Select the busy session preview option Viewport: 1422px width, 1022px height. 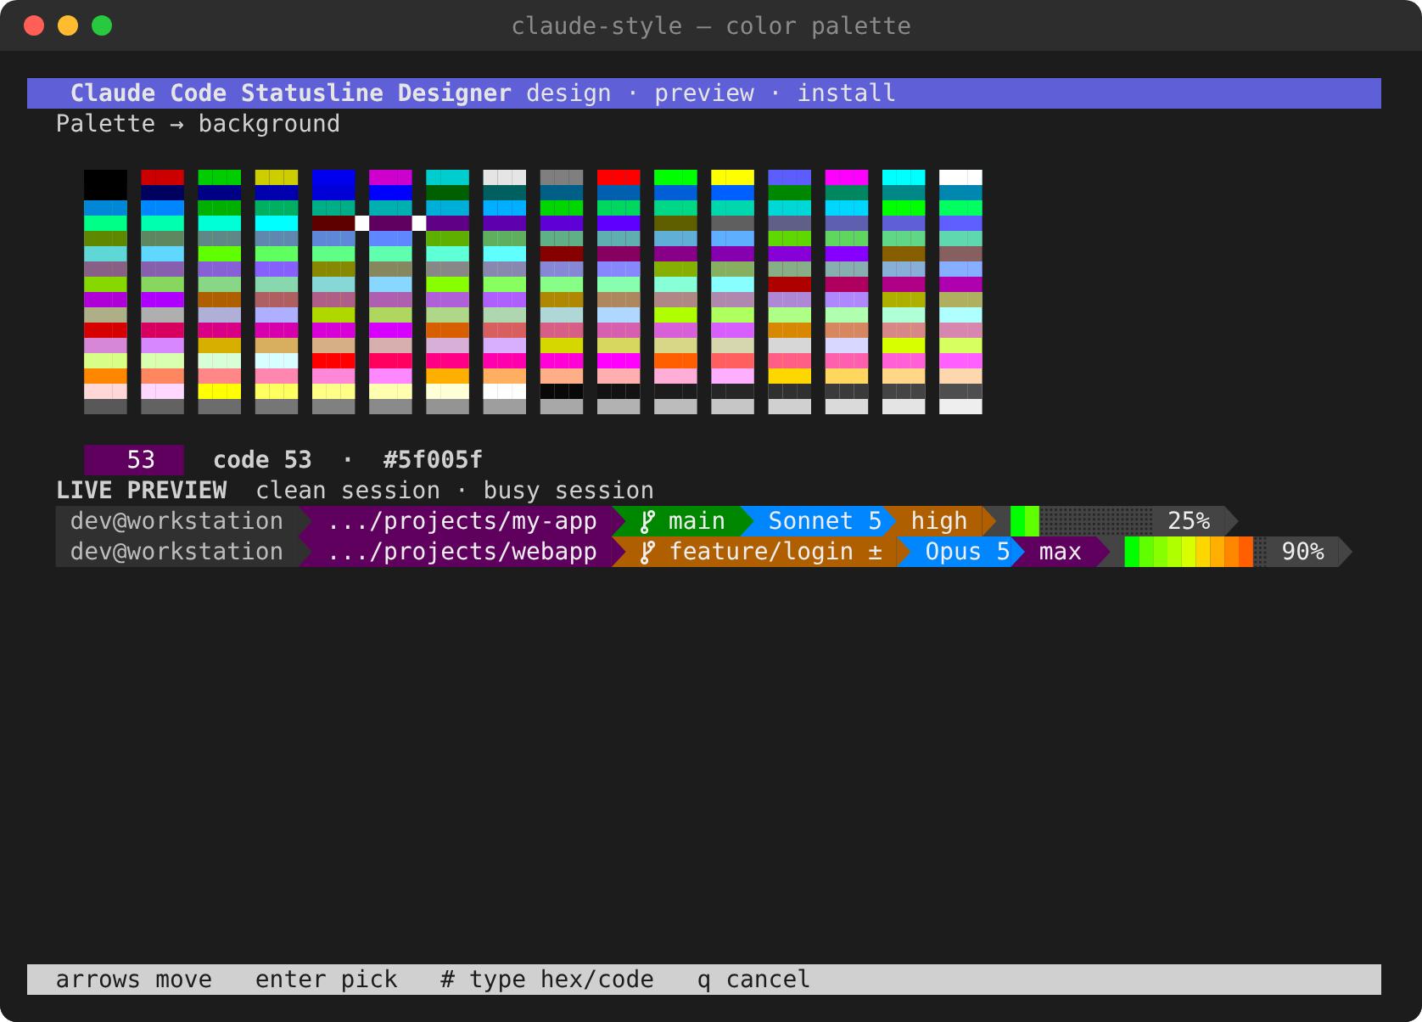(x=568, y=491)
